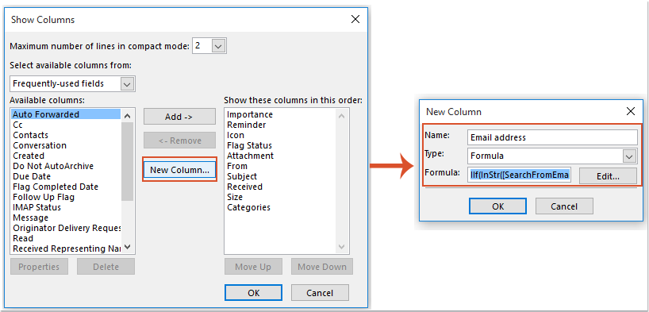Open the maximum lines compact mode dropdown
Viewport: 649px width, 312px height.
coord(218,46)
